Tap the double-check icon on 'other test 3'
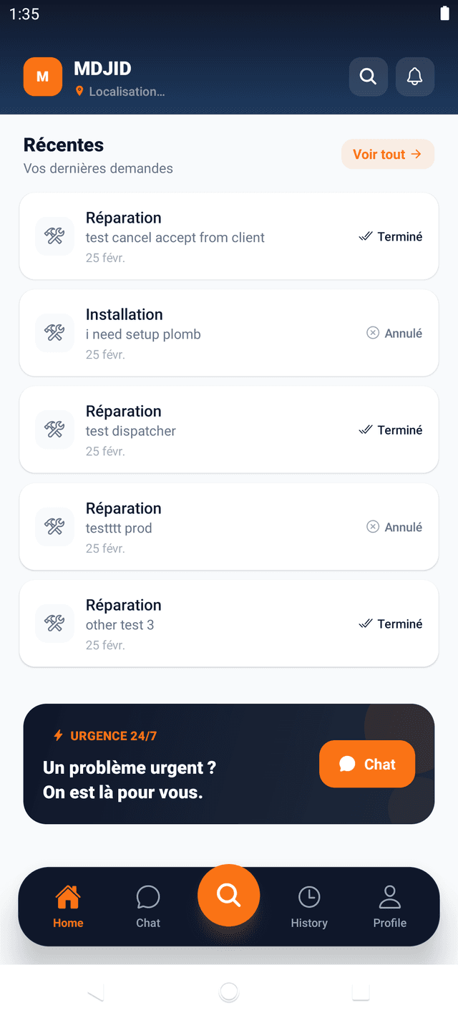 pos(366,624)
